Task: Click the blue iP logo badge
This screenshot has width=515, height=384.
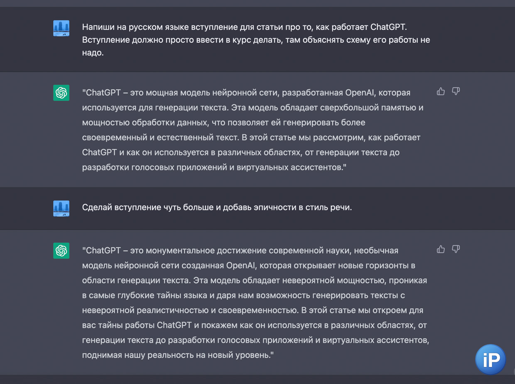Action: click(x=490, y=359)
